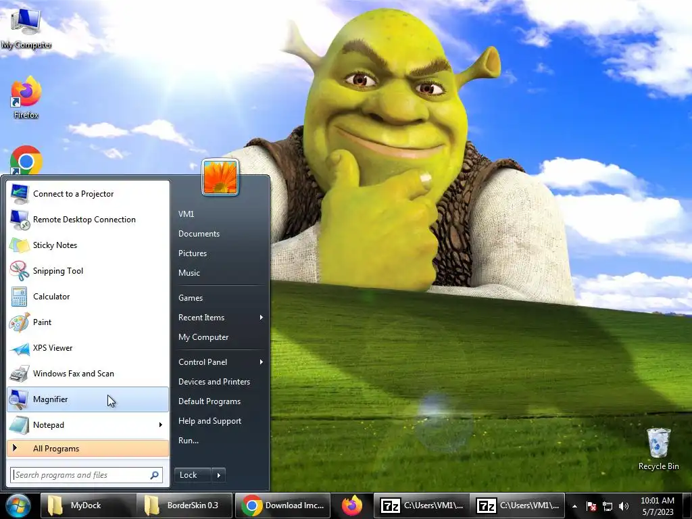This screenshot has width=692, height=519.
Task: Open Help and Support
Action: click(x=209, y=421)
